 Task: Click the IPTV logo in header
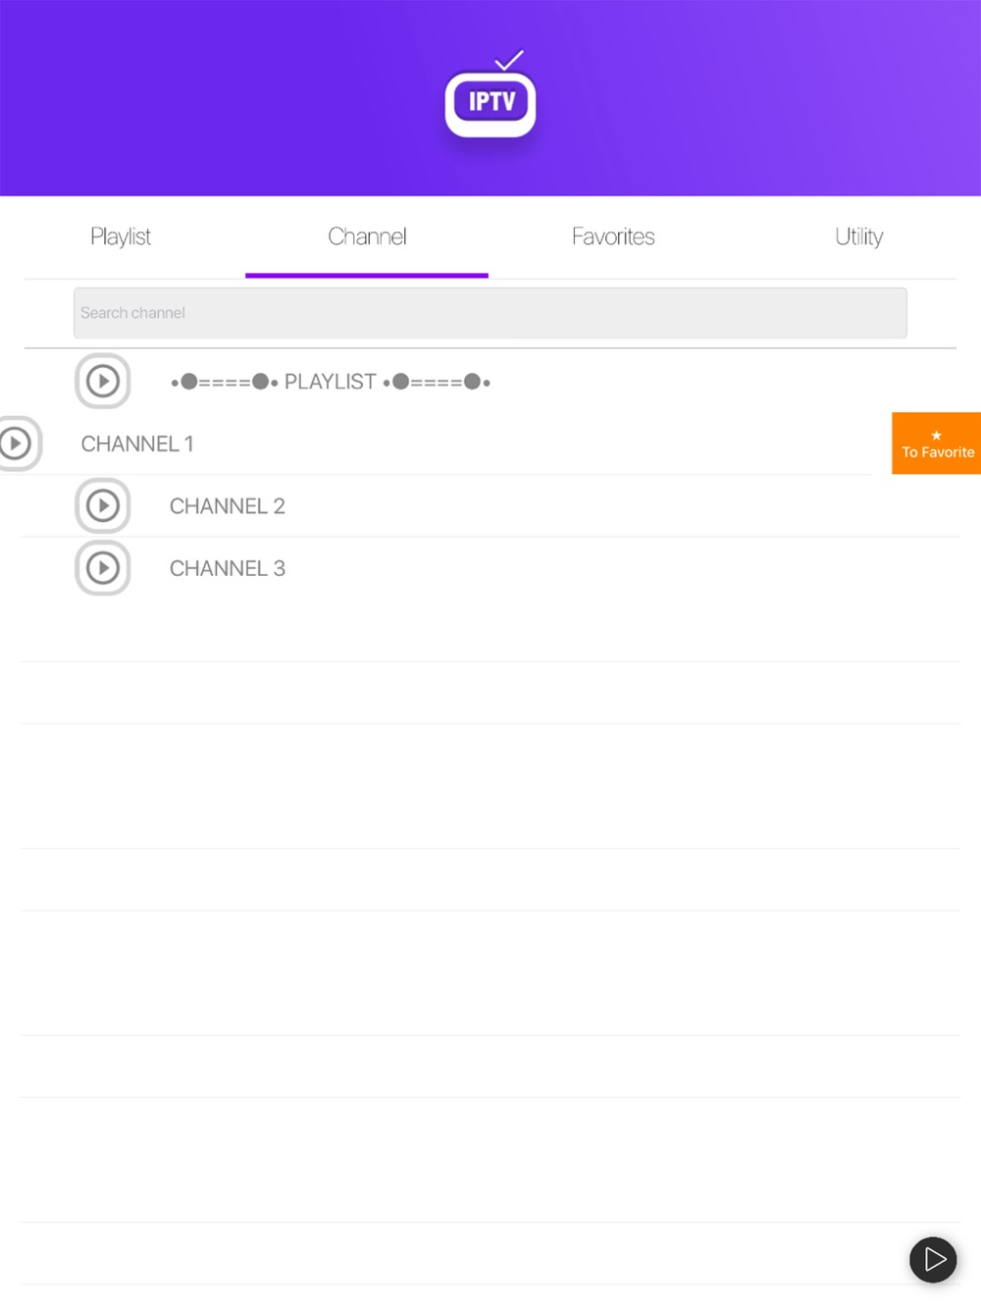pos(490,95)
